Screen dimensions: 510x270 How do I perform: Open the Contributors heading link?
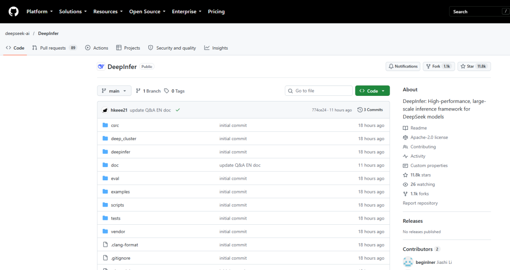click(x=421, y=249)
